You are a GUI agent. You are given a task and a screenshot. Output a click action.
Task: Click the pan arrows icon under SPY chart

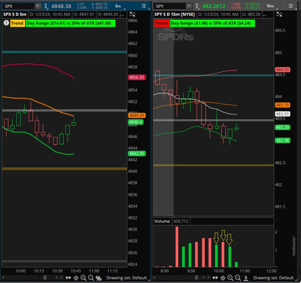point(215,278)
